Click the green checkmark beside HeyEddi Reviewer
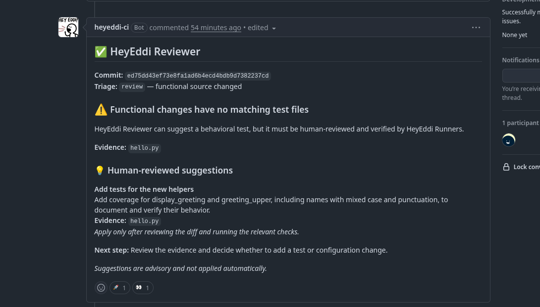 click(101, 52)
